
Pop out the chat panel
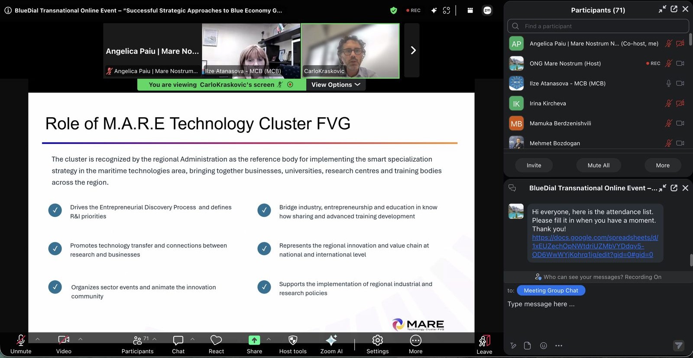(674, 188)
